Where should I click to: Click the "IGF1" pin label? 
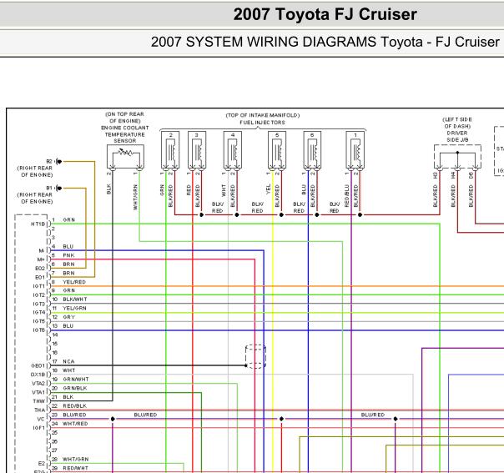(x=39, y=428)
